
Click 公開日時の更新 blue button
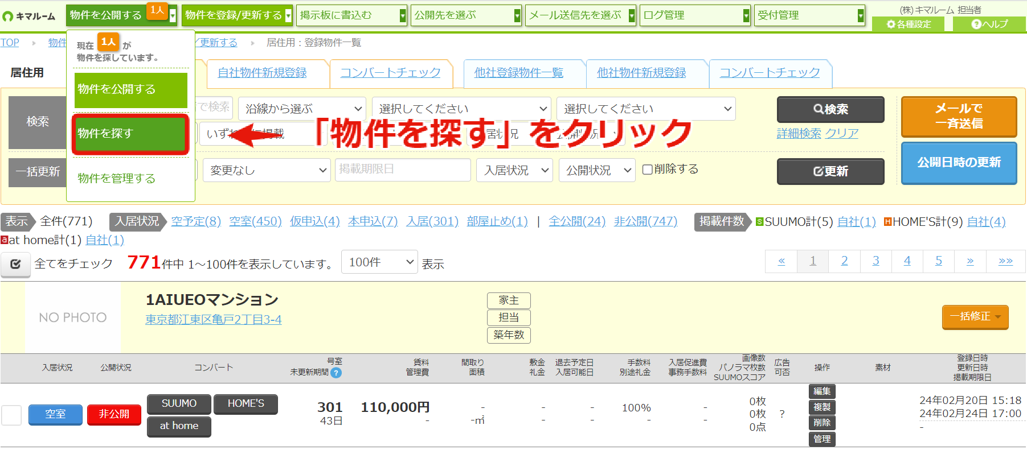(959, 163)
